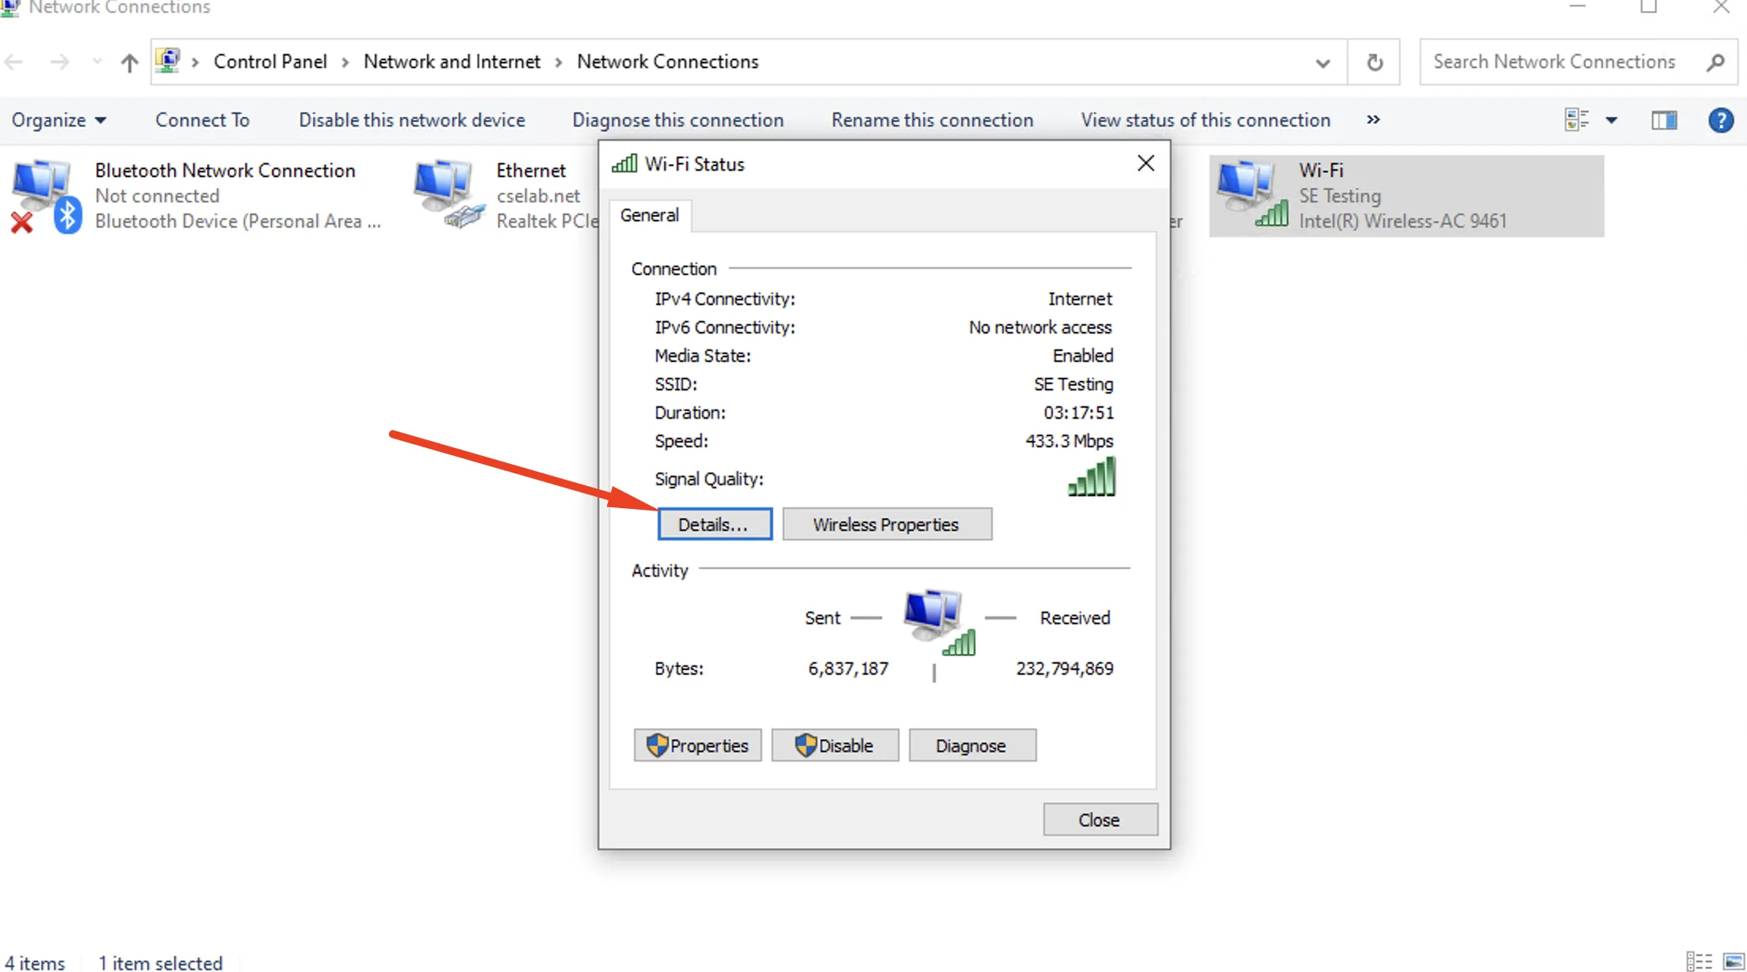
Task: Click the SE Testing SSID value
Action: coord(1073,384)
